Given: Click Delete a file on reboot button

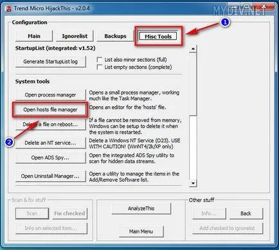Looking at the screenshot, I should [51, 124].
